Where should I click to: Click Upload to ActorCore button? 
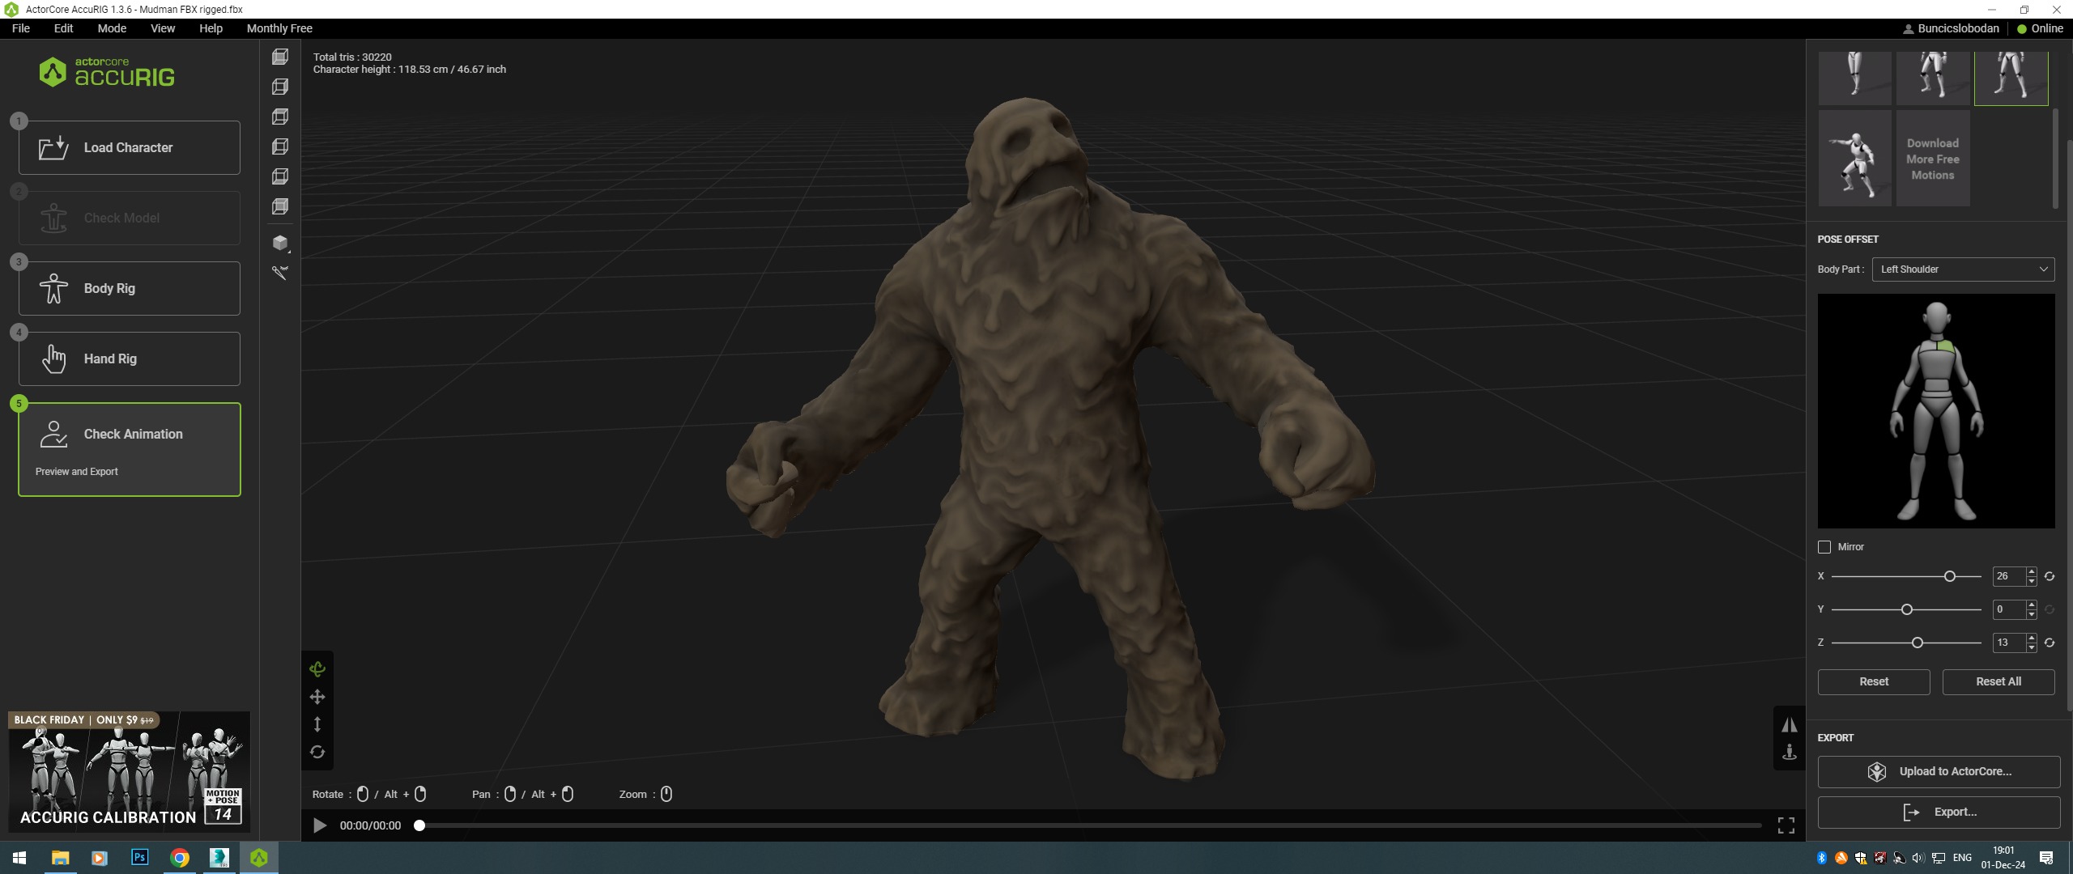coord(1939,771)
